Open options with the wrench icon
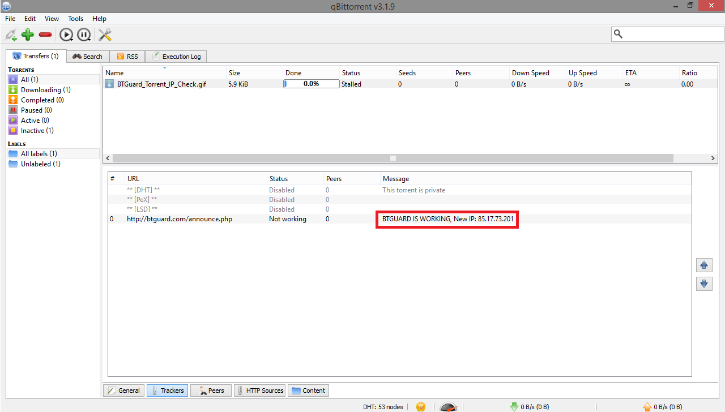725x412 pixels. pyautogui.click(x=105, y=35)
